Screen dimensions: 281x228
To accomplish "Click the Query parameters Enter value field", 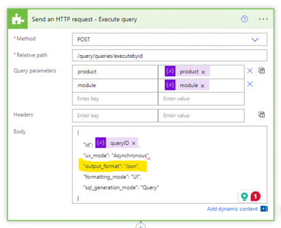I will 201,99.
